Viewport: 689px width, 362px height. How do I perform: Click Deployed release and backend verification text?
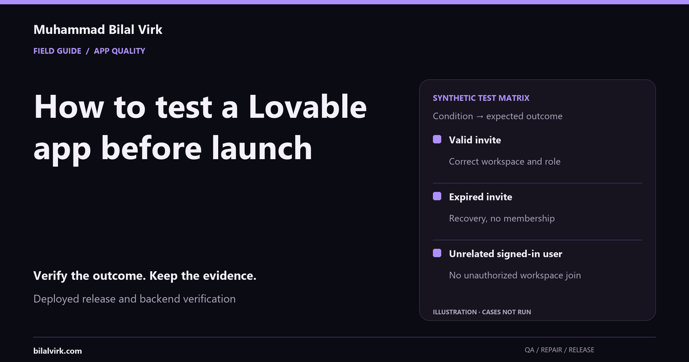(134, 299)
